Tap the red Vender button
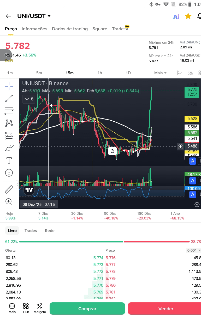The image size is (201, 322). [164, 309]
